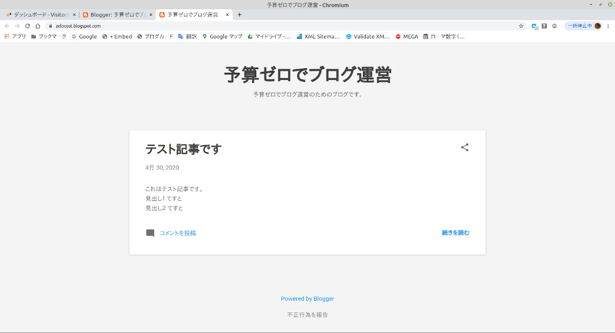Open the アプリ apps grid shortcut
Screen dimensions: 615x333
pyautogui.click(x=15, y=36)
